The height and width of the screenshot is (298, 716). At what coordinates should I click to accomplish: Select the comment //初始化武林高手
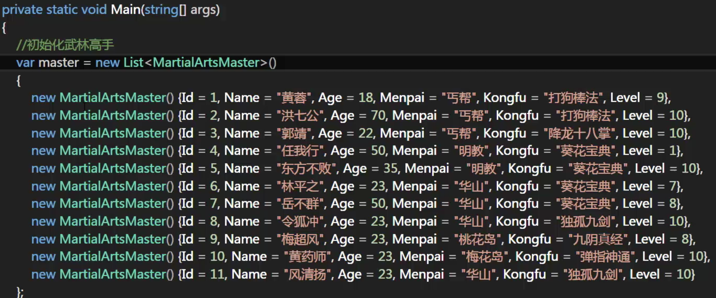[65, 45]
